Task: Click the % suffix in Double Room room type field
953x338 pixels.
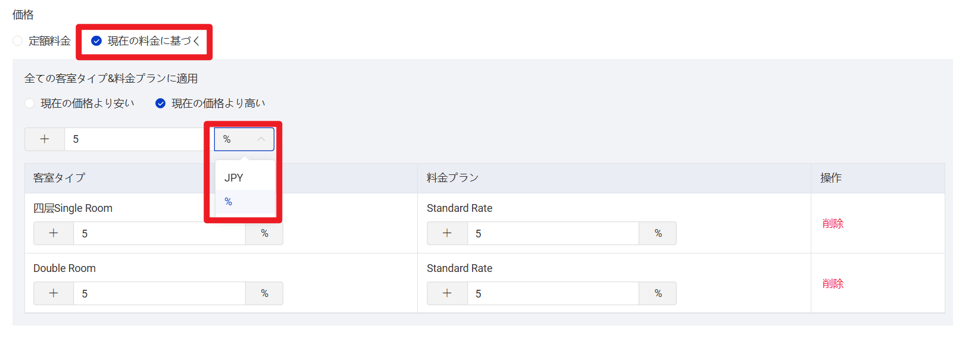Action: 264,293
